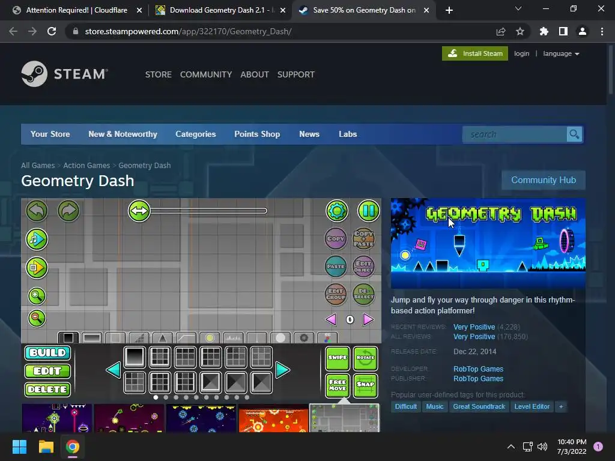Viewport: 615px width, 461px height.
Task: Follow the All Games breadcrumb
Action: click(x=38, y=166)
